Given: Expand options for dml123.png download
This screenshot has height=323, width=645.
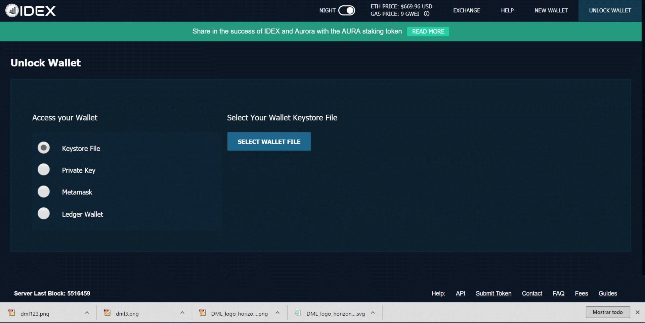Looking at the screenshot, I should 87,313.
